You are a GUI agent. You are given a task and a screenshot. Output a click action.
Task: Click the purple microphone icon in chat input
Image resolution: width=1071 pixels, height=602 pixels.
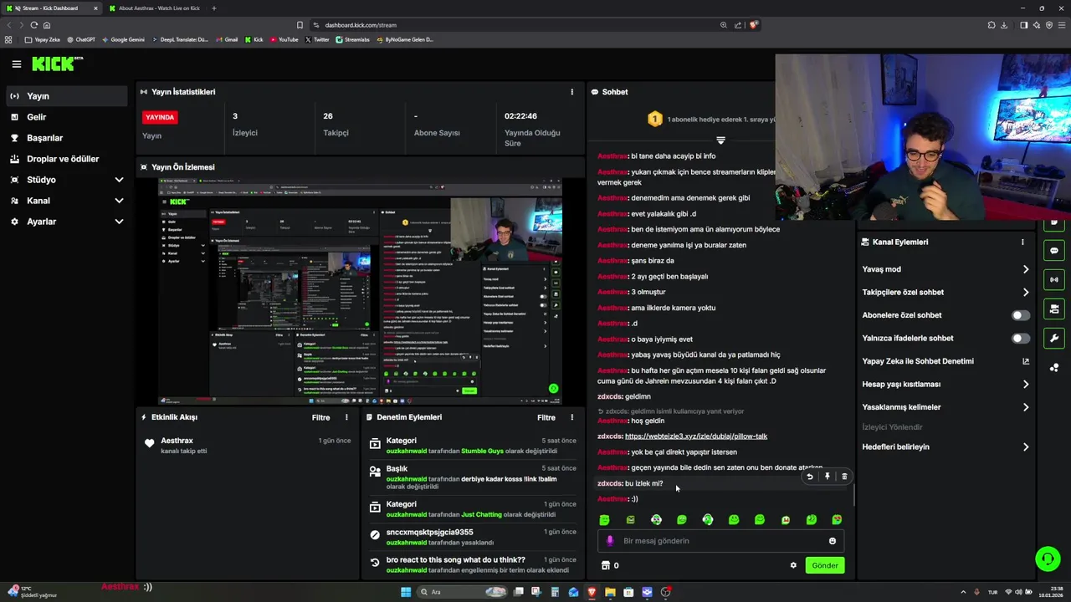point(610,541)
